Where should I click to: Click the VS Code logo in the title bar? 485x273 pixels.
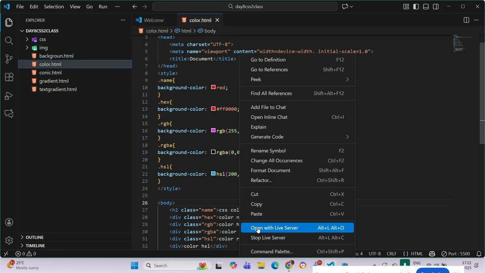coord(6,6)
